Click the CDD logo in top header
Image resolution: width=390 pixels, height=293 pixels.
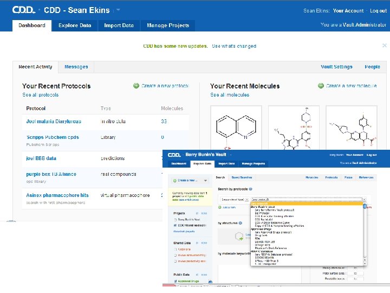(23, 10)
